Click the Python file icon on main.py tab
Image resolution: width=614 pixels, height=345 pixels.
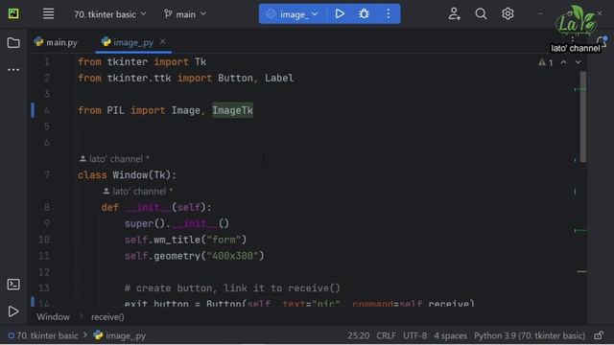[x=38, y=41]
